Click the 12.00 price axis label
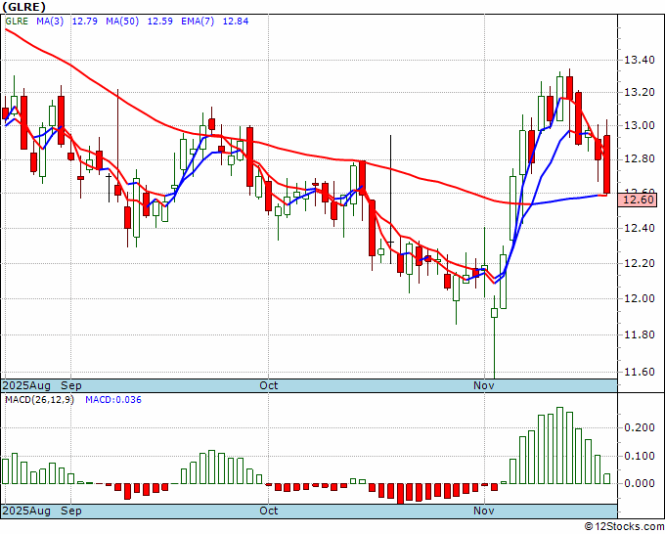 pos(640,298)
